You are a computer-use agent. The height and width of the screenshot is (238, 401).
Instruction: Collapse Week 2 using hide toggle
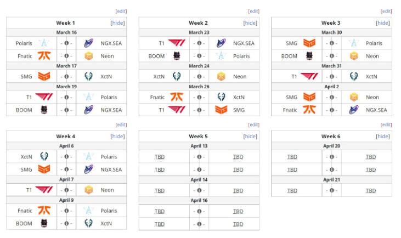[x=250, y=22]
